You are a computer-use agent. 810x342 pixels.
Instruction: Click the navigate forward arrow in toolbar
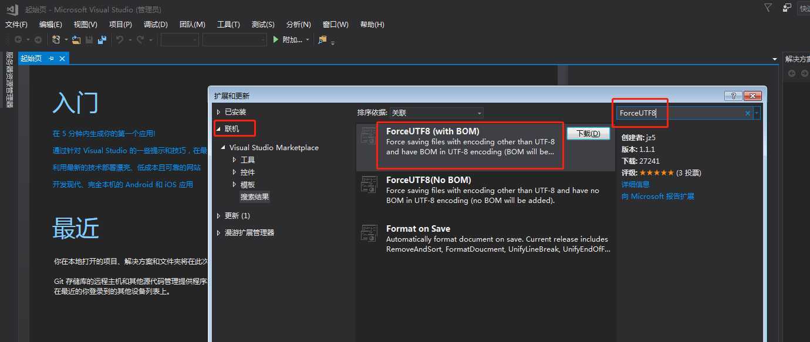click(38, 40)
